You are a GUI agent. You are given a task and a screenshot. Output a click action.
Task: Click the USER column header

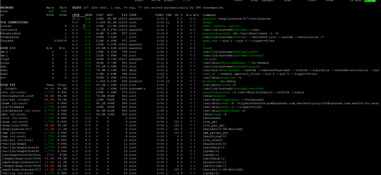coord(133,15)
